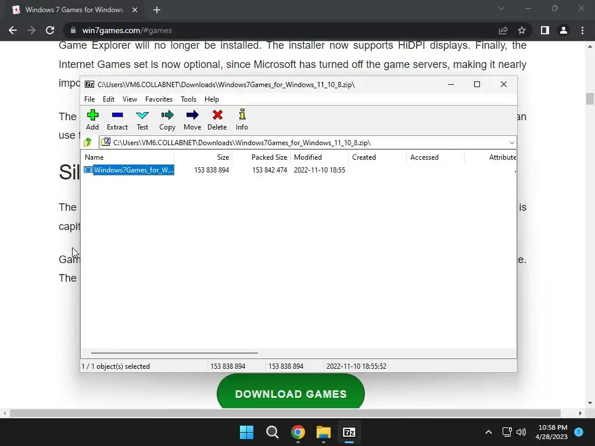
Task: Open the Chrome profile icon
Action: [564, 30]
